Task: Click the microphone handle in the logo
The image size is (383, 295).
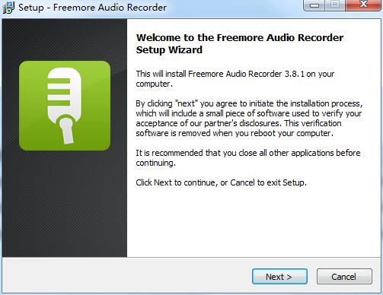Action: pos(67,131)
